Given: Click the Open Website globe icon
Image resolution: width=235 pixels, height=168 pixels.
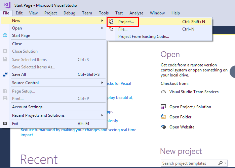Looking at the screenshot, I should pyautogui.click(x=164, y=127).
